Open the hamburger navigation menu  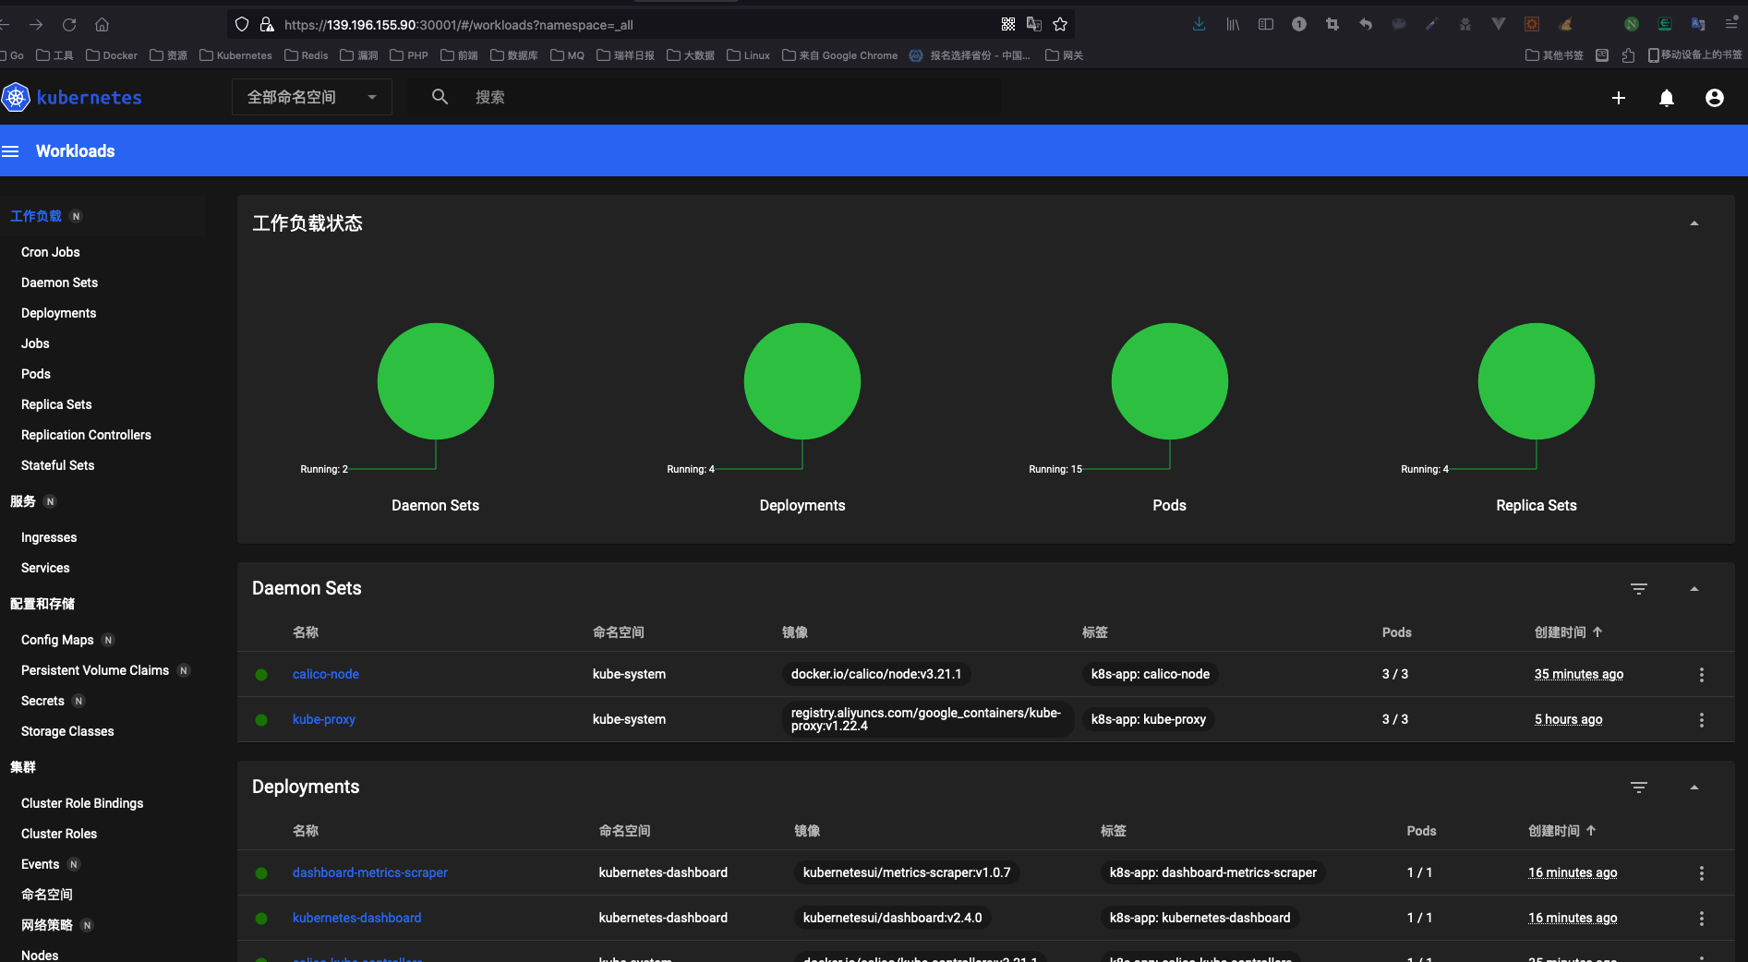pos(10,151)
